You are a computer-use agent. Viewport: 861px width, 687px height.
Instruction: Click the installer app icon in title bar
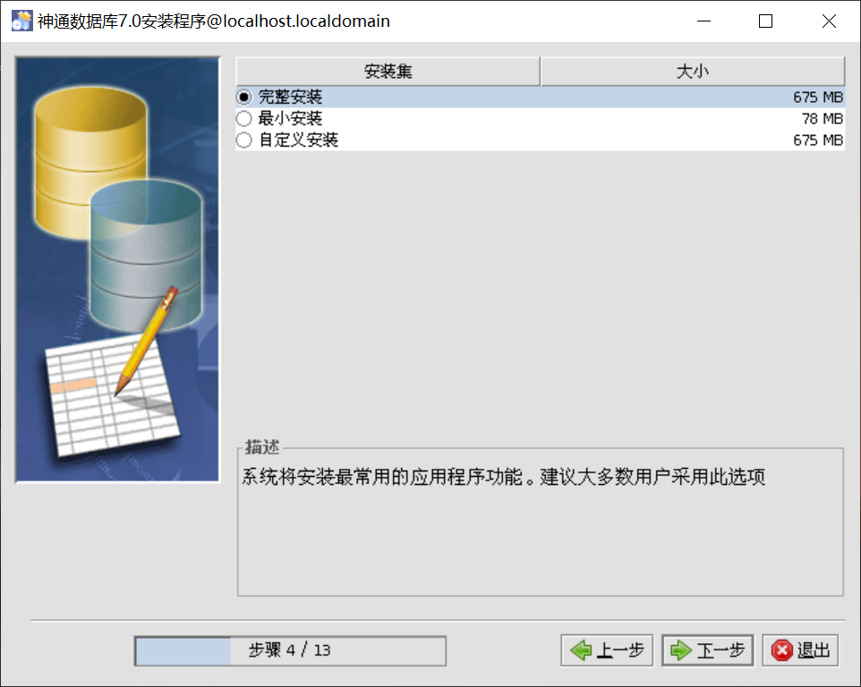pyautogui.click(x=22, y=21)
